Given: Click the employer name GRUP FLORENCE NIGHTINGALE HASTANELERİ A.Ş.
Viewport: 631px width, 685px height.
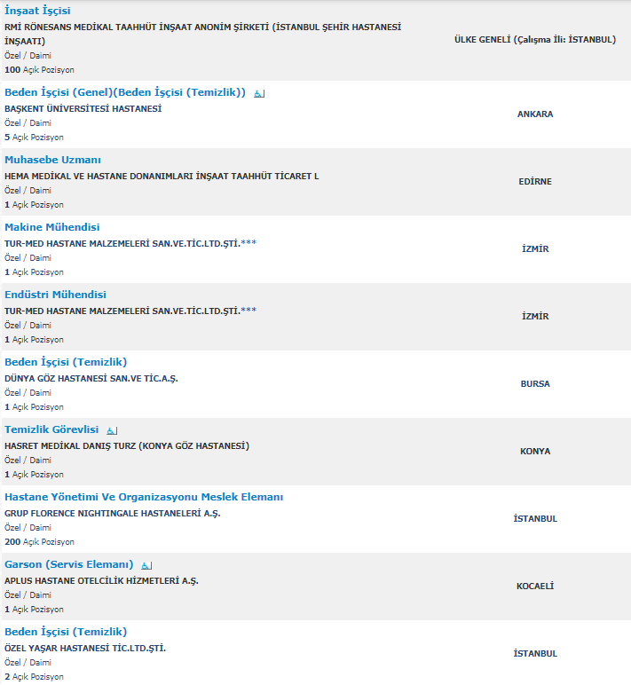Looking at the screenshot, I should 112,514.
